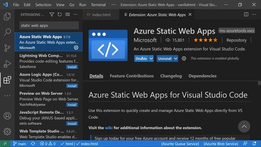Open the Edit menu
The image size is (261, 147).
(x=27, y=4)
